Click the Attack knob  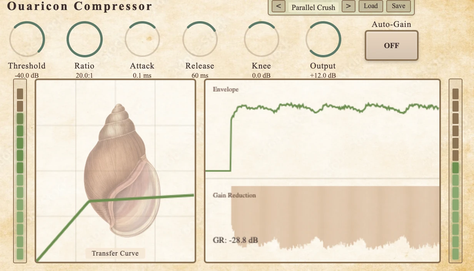142,39
